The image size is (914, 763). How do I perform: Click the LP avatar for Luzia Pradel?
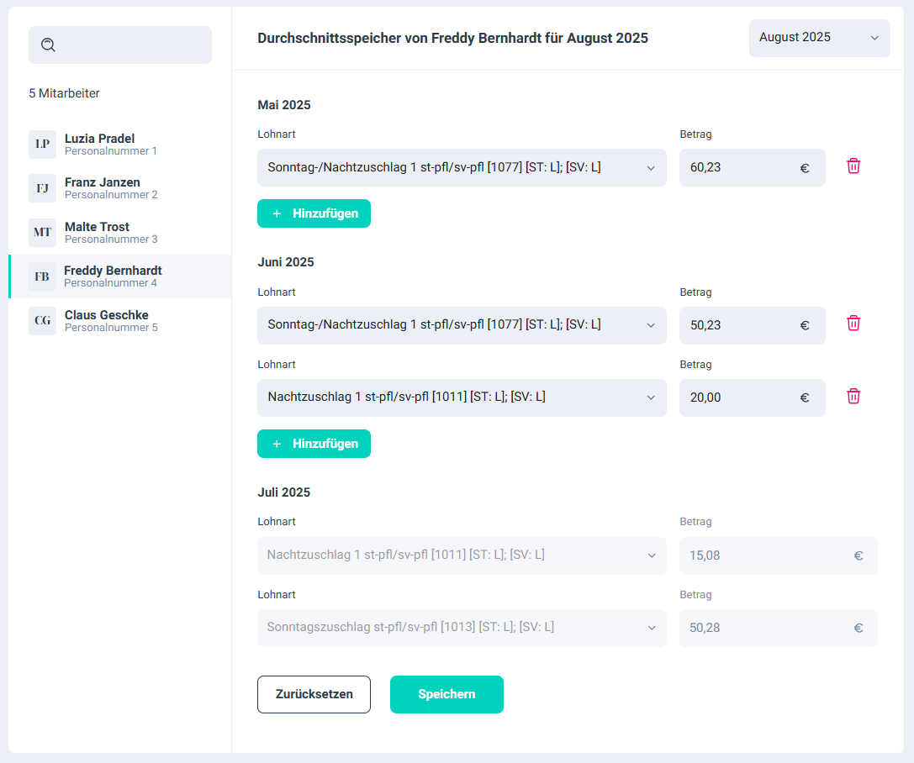point(42,145)
